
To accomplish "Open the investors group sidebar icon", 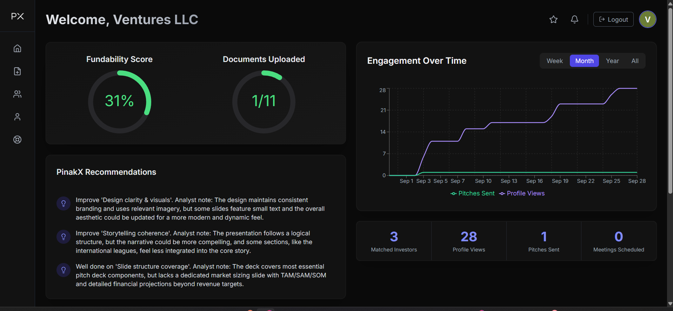I will [17, 94].
